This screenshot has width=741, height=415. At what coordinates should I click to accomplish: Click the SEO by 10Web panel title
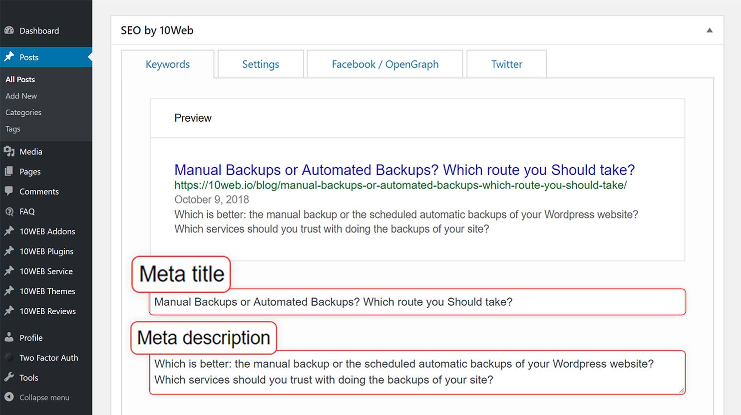[x=157, y=30]
